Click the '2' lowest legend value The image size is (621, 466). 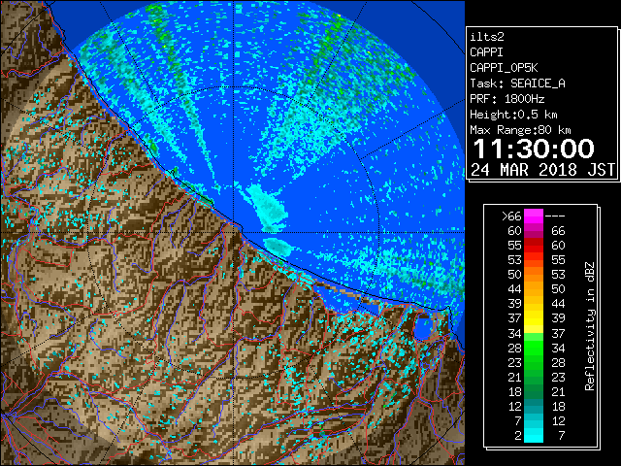(518, 435)
